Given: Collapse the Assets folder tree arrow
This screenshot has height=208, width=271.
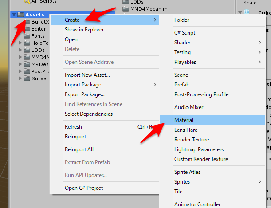Looking at the screenshot, I should pyautogui.click(x=14, y=15).
